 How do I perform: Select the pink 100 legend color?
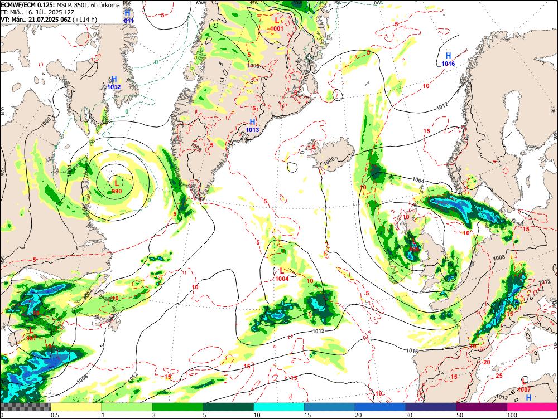point(532,407)
